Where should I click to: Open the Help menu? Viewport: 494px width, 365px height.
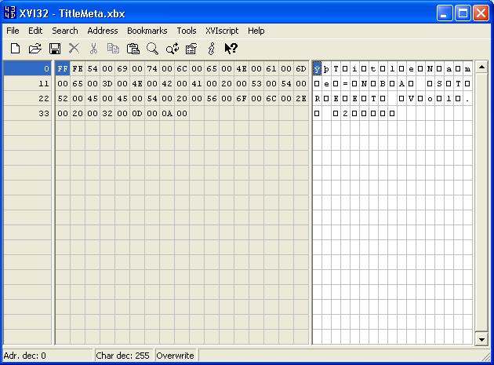256,31
